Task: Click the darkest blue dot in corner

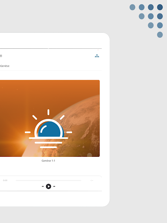Action: point(160,7)
